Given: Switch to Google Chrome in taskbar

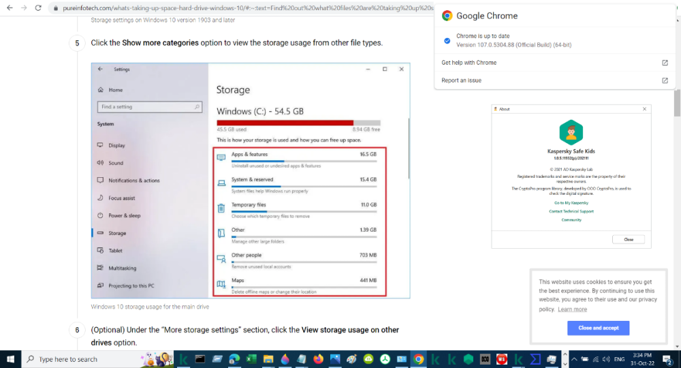Looking at the screenshot, I should click(x=419, y=359).
